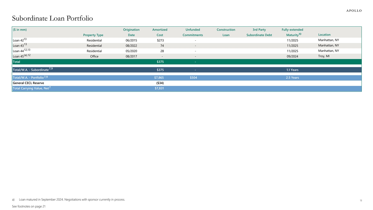Click the Origination Date column header
Image resolution: width=373 pixels, height=210 pixels.
131,32
